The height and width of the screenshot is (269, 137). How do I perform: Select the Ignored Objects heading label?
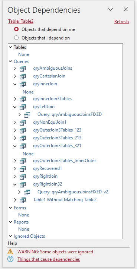click(x=29, y=236)
